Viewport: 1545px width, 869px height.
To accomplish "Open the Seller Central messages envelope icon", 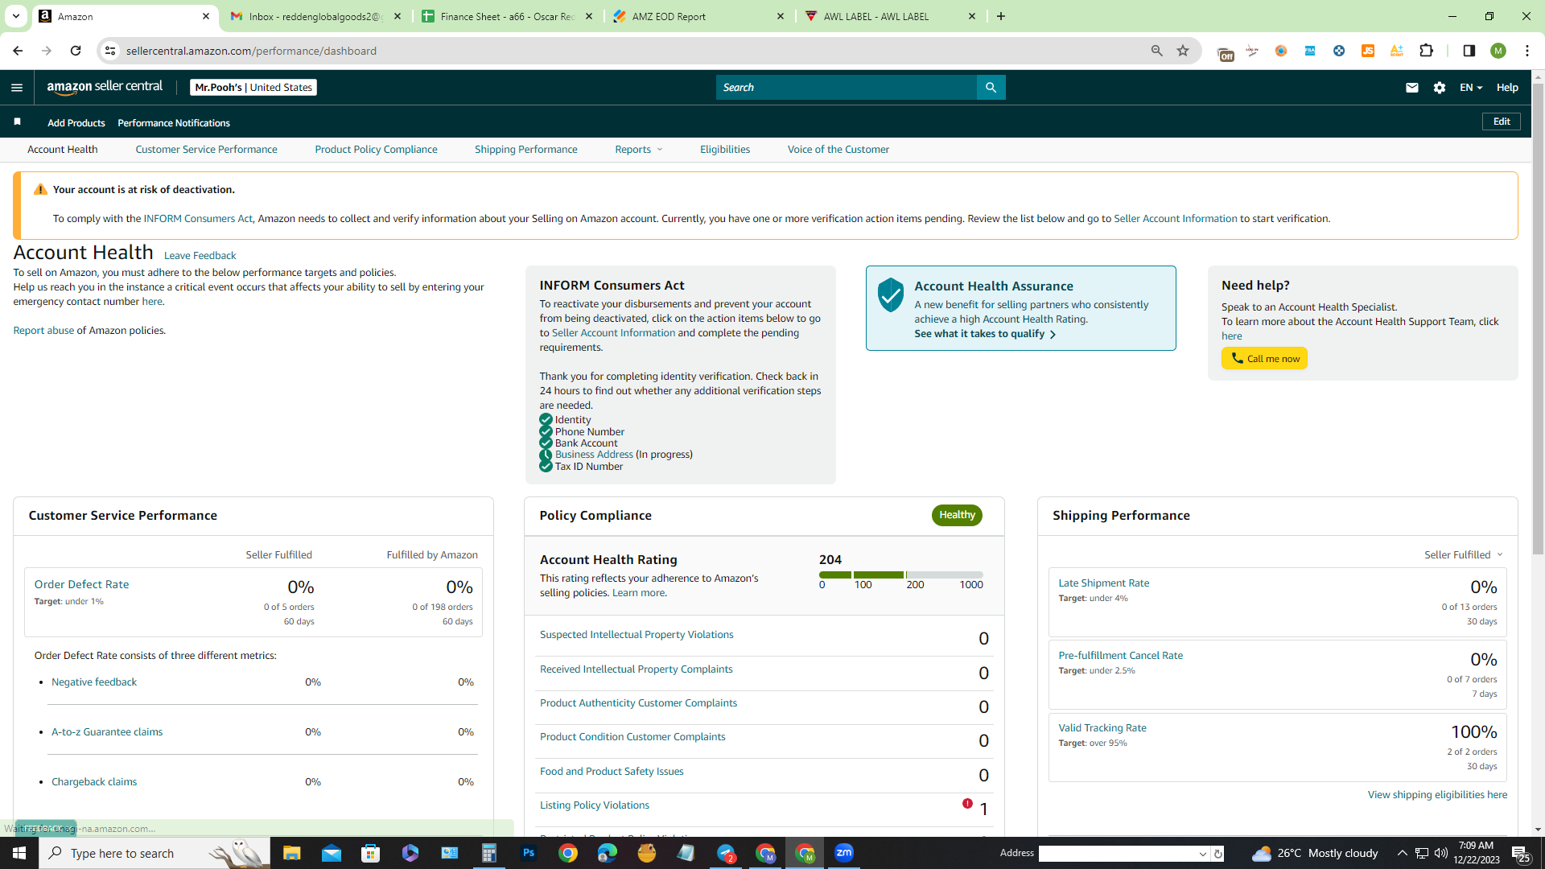I will [1412, 88].
